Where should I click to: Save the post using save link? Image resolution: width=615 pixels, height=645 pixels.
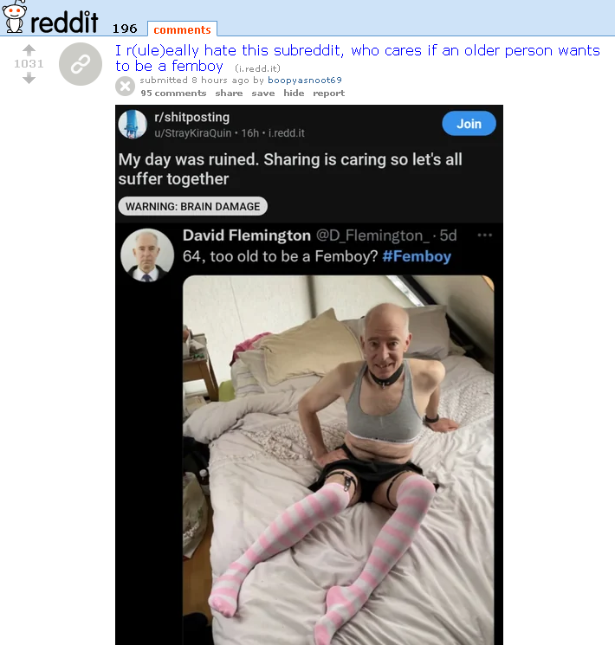tap(263, 93)
